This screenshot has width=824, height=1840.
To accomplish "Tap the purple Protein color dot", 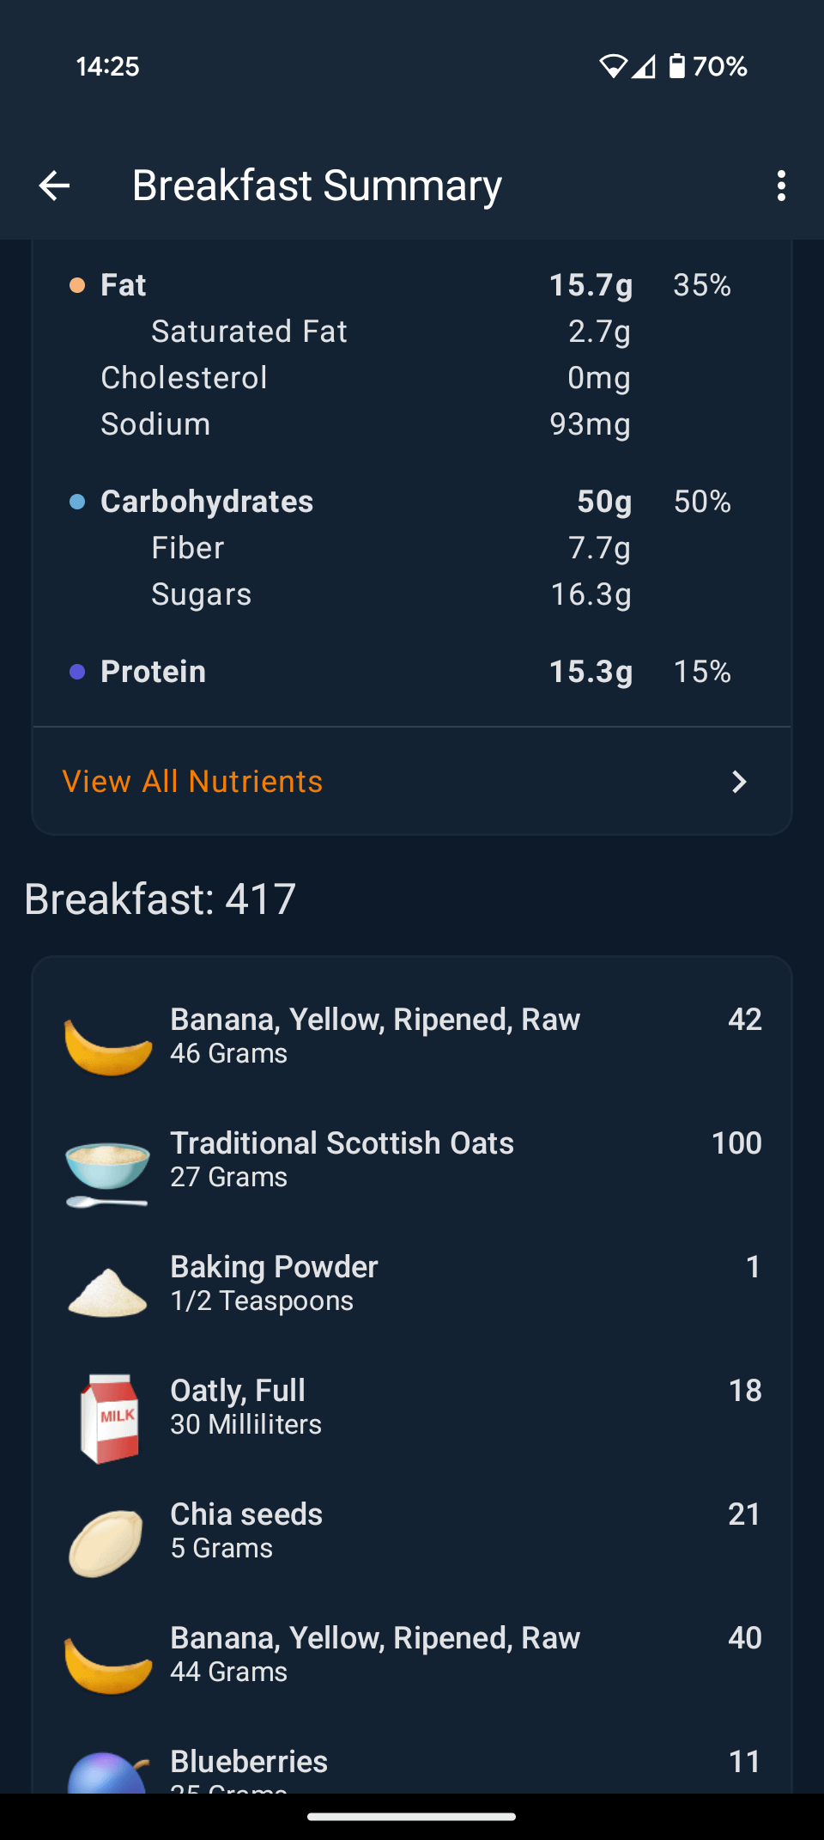I will (x=77, y=672).
